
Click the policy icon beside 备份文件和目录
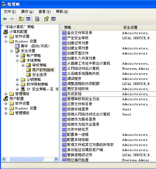tap(64, 33)
